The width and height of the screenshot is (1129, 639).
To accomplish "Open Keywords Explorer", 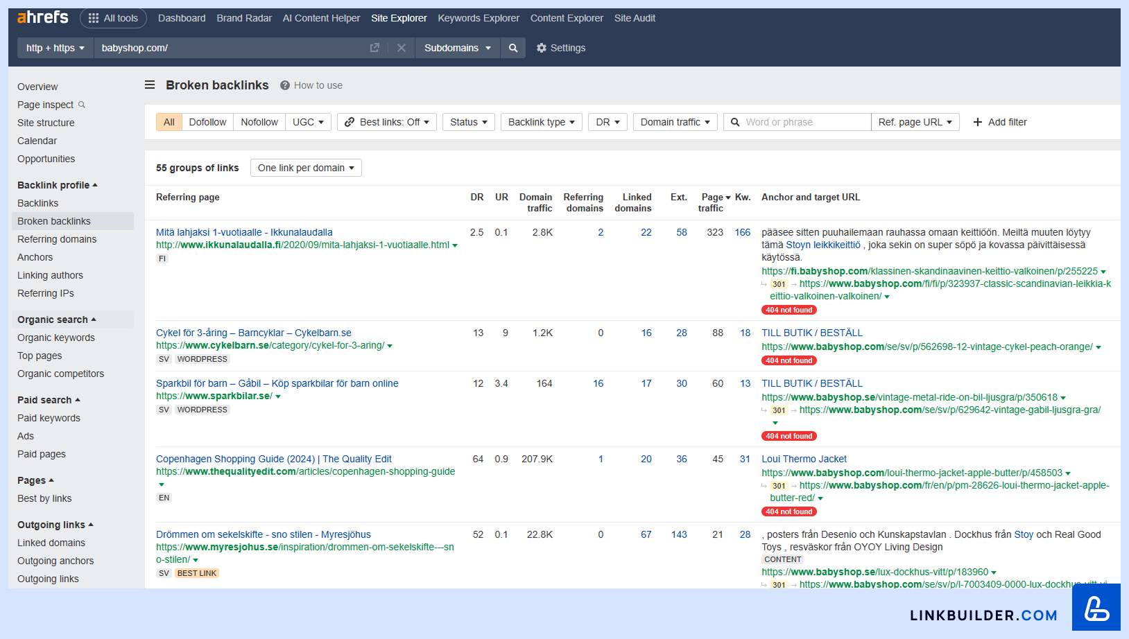I will click(479, 18).
